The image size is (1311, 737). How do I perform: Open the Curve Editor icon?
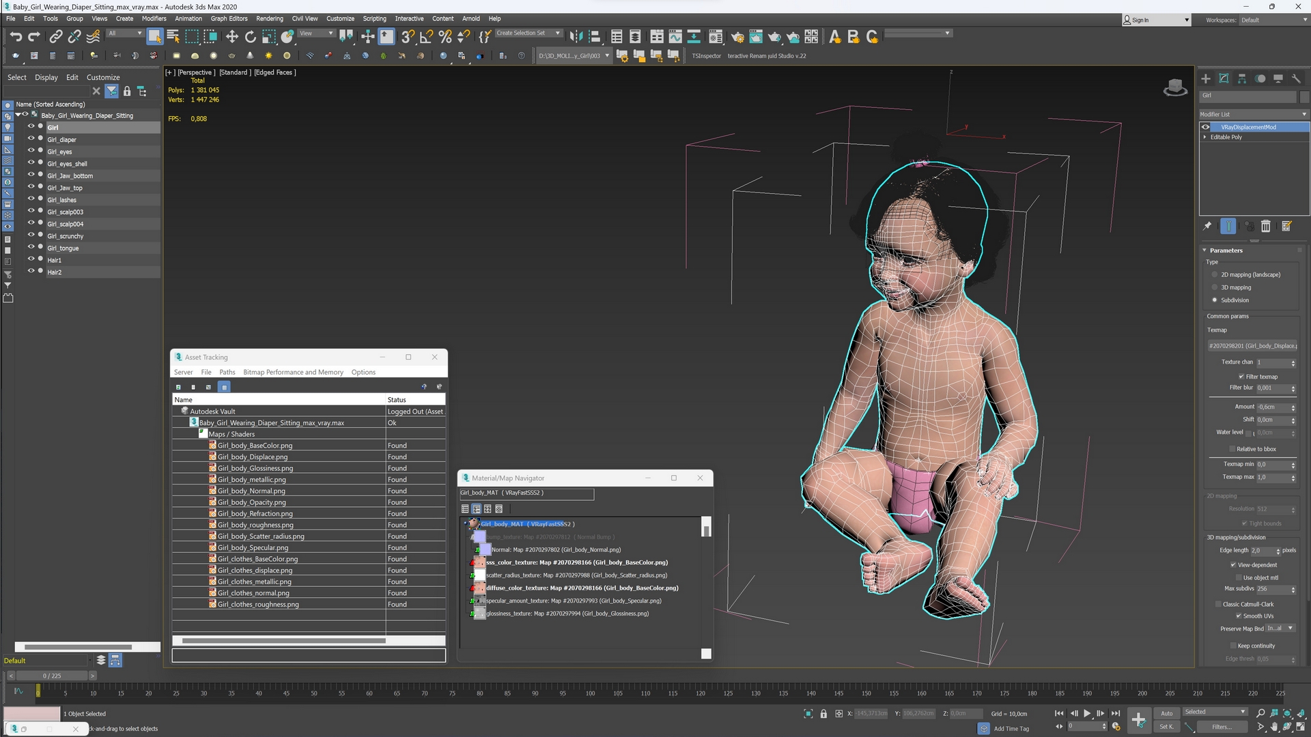click(x=675, y=37)
